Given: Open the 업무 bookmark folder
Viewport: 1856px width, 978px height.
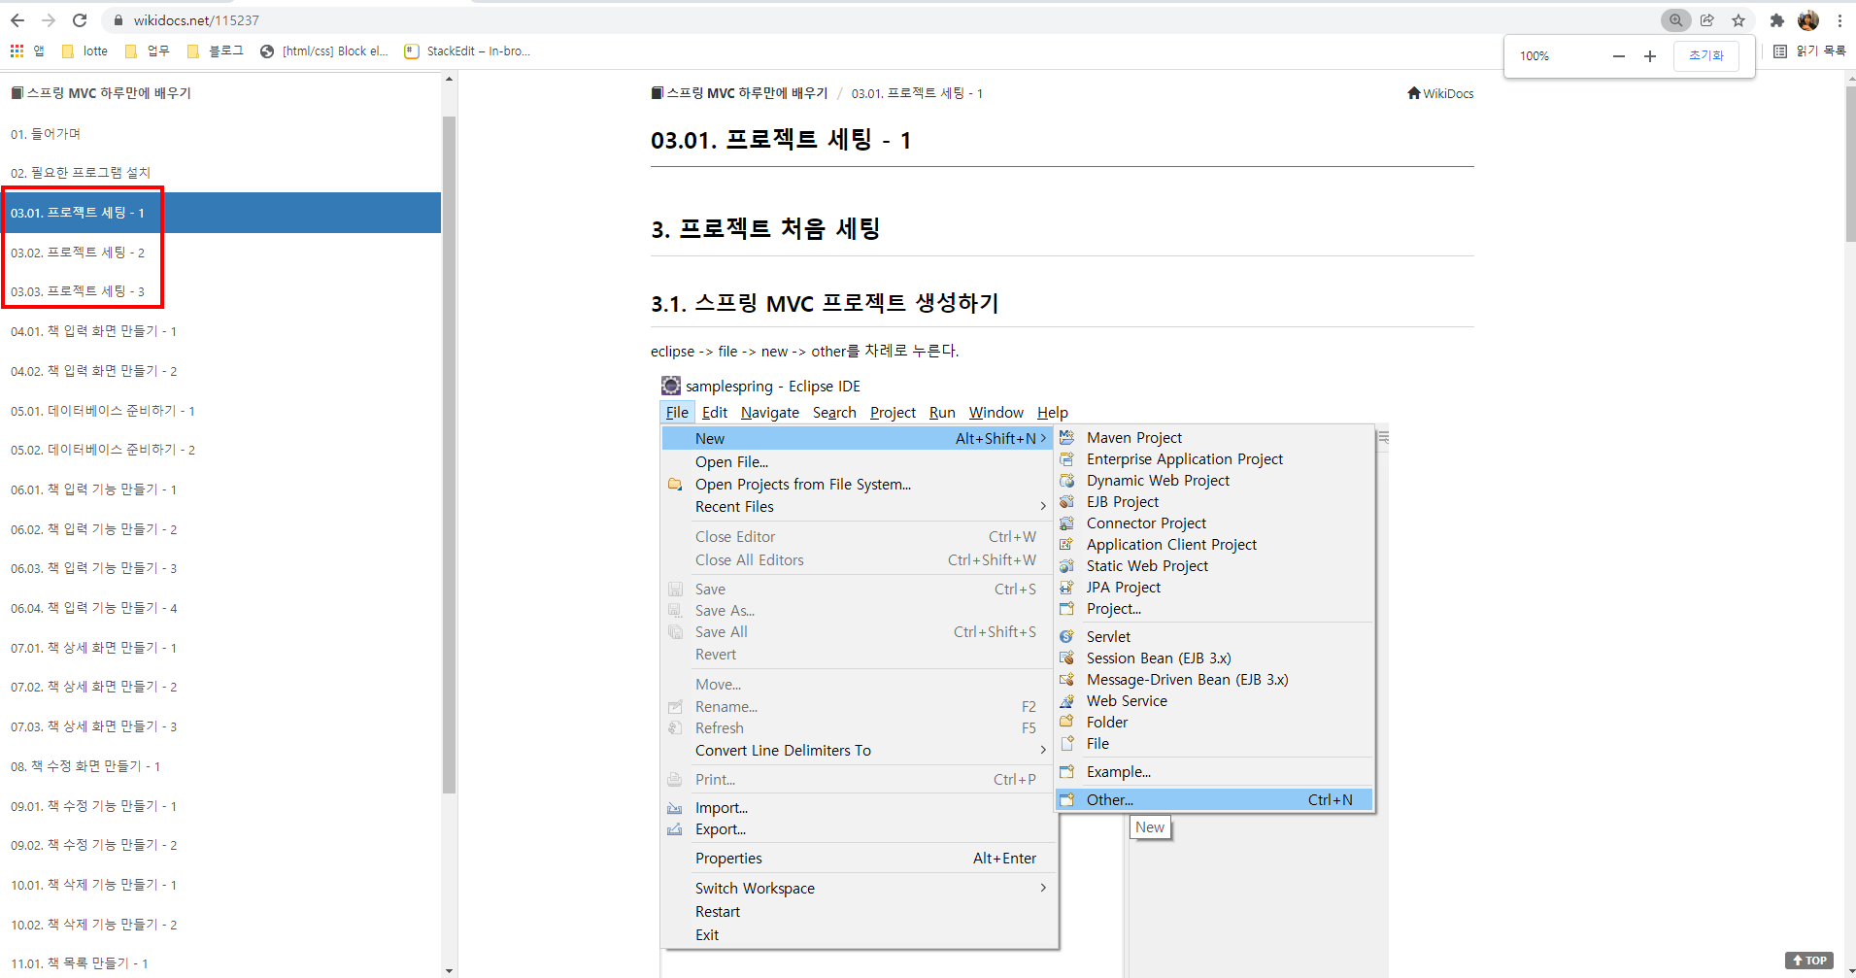Looking at the screenshot, I should coord(148,51).
